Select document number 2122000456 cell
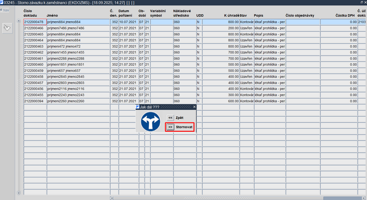Viewport: 367px width, 200px height. click(x=35, y=89)
